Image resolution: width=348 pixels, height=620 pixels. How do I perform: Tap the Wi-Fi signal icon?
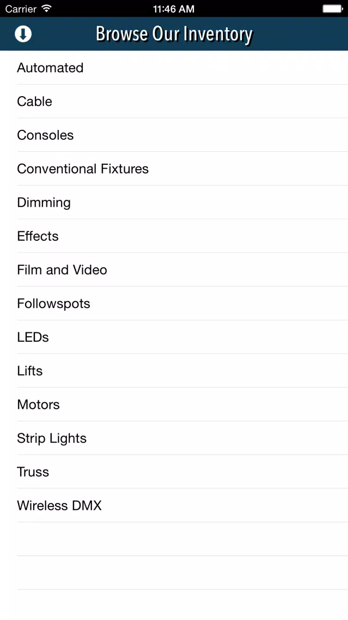[46, 8]
